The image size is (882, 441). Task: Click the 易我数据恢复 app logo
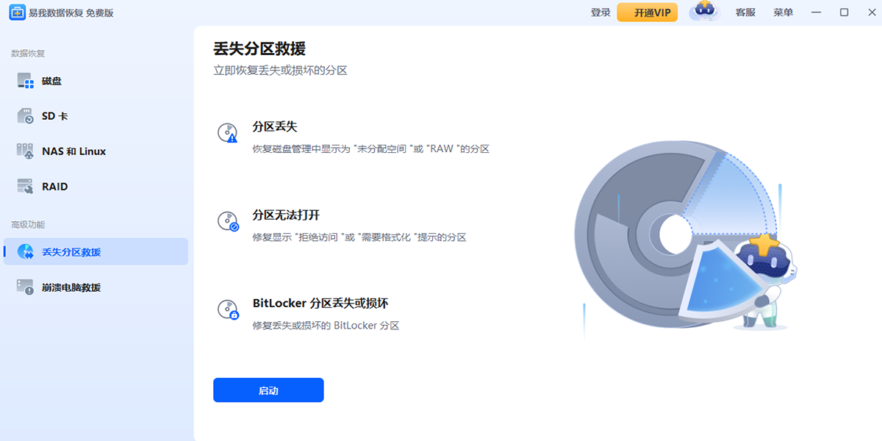pos(16,12)
